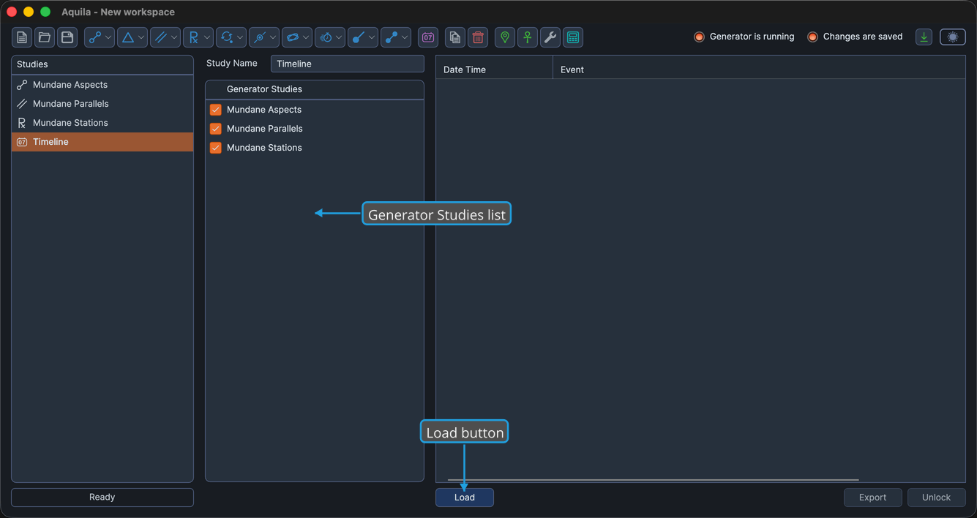Screen dimensions: 977x518
Task: Select Mundane Parallels in Studies list
Action: click(x=102, y=104)
